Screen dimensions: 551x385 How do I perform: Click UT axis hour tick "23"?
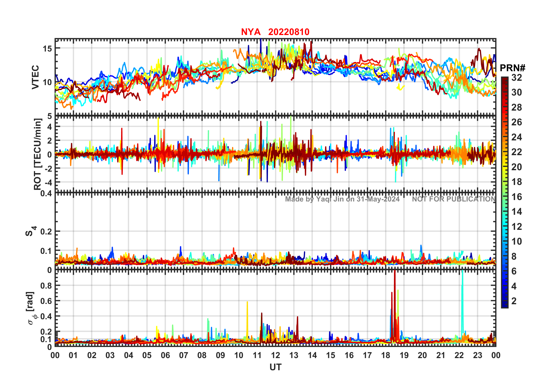pyautogui.click(x=478, y=355)
